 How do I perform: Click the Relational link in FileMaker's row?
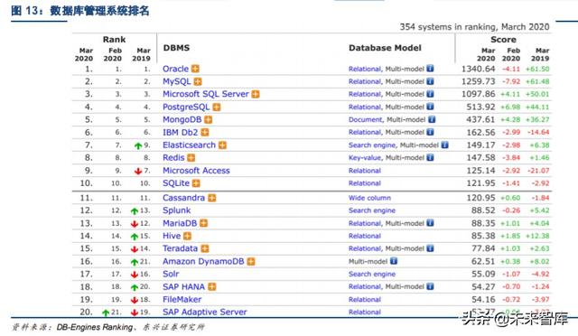click(365, 299)
